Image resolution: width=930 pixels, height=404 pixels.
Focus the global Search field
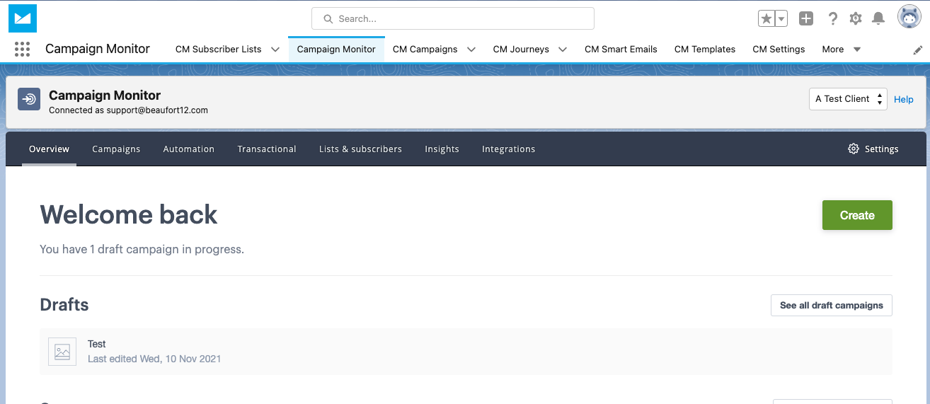453,18
